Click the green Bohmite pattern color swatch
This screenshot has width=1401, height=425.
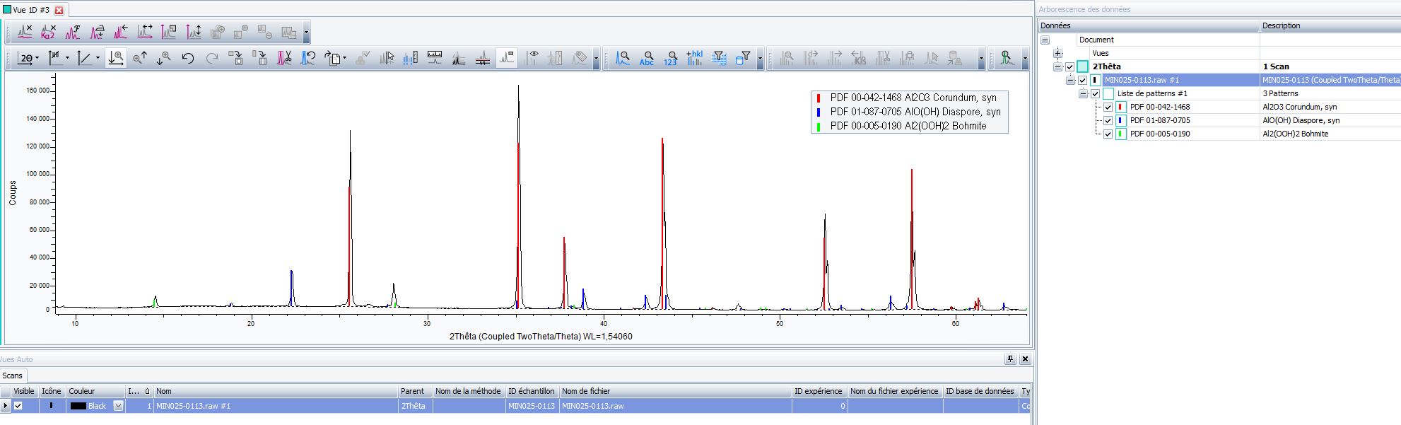pyautogui.click(x=1120, y=134)
